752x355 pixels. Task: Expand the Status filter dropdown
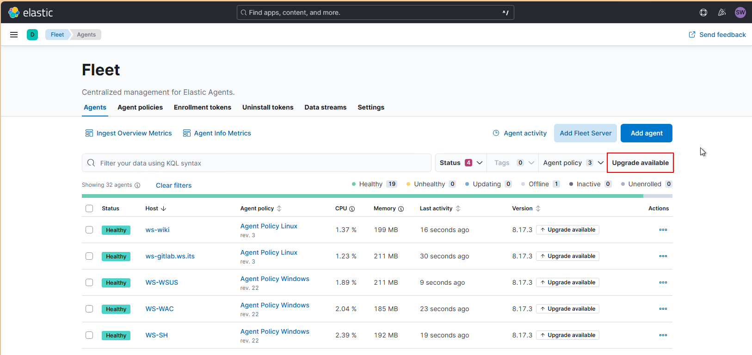(461, 163)
